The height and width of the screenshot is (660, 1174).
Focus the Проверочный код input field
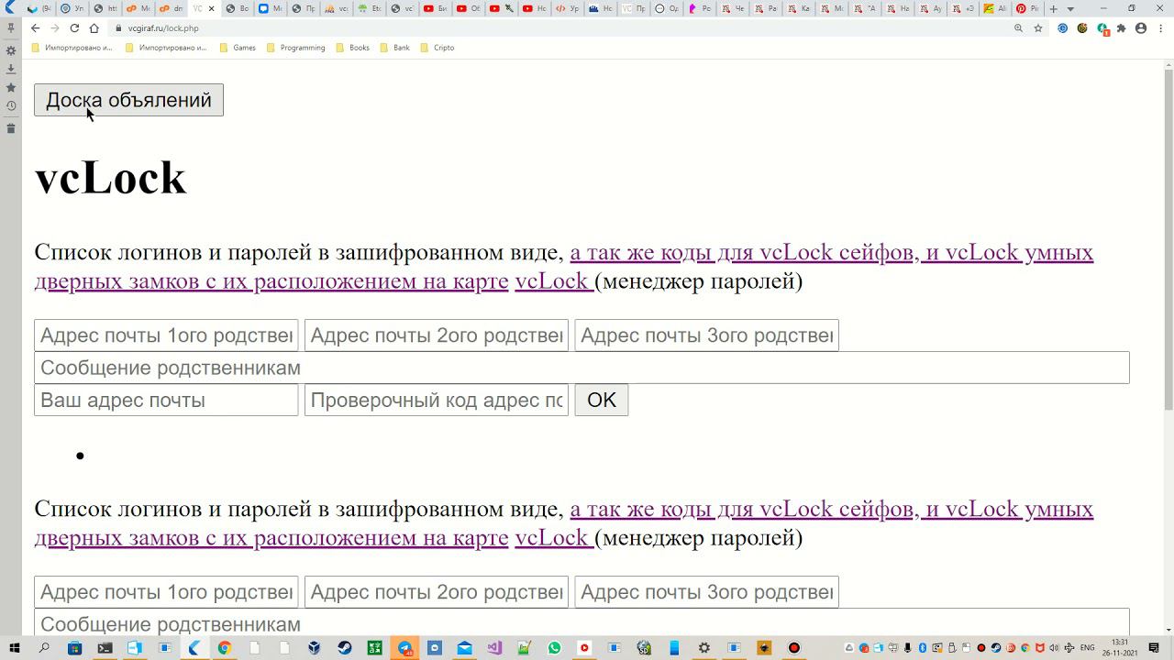click(437, 400)
